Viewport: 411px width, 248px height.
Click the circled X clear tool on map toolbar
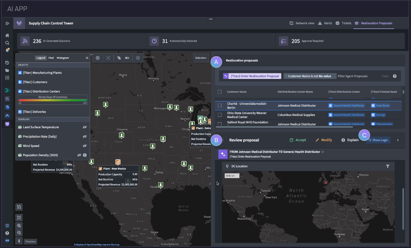point(138,58)
